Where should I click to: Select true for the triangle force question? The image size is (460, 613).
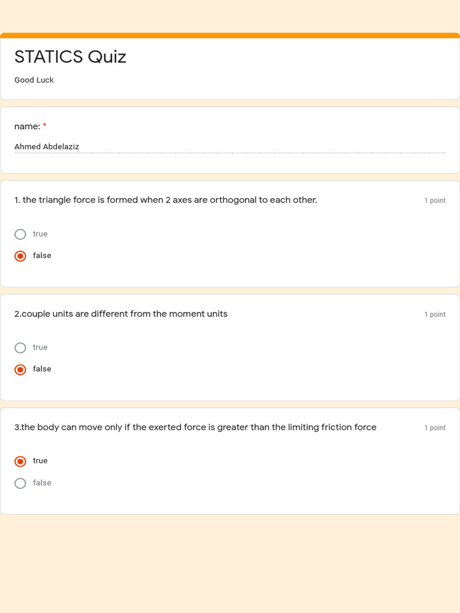point(20,234)
